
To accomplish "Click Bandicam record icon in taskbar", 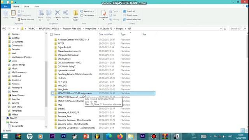I will (x=154, y=136).
